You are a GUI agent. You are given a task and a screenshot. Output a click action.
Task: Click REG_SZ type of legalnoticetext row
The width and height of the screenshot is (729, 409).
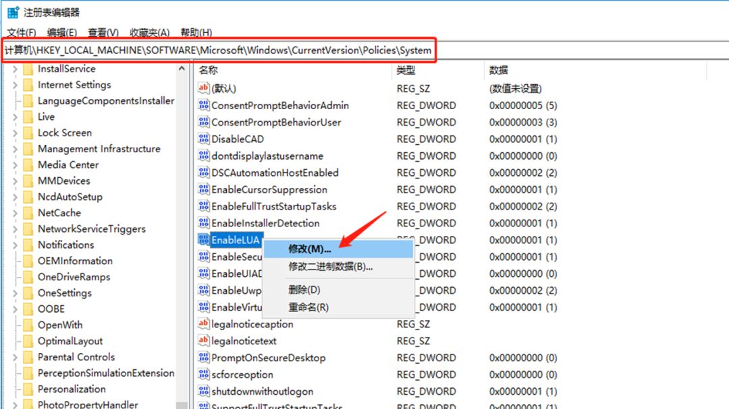click(413, 341)
